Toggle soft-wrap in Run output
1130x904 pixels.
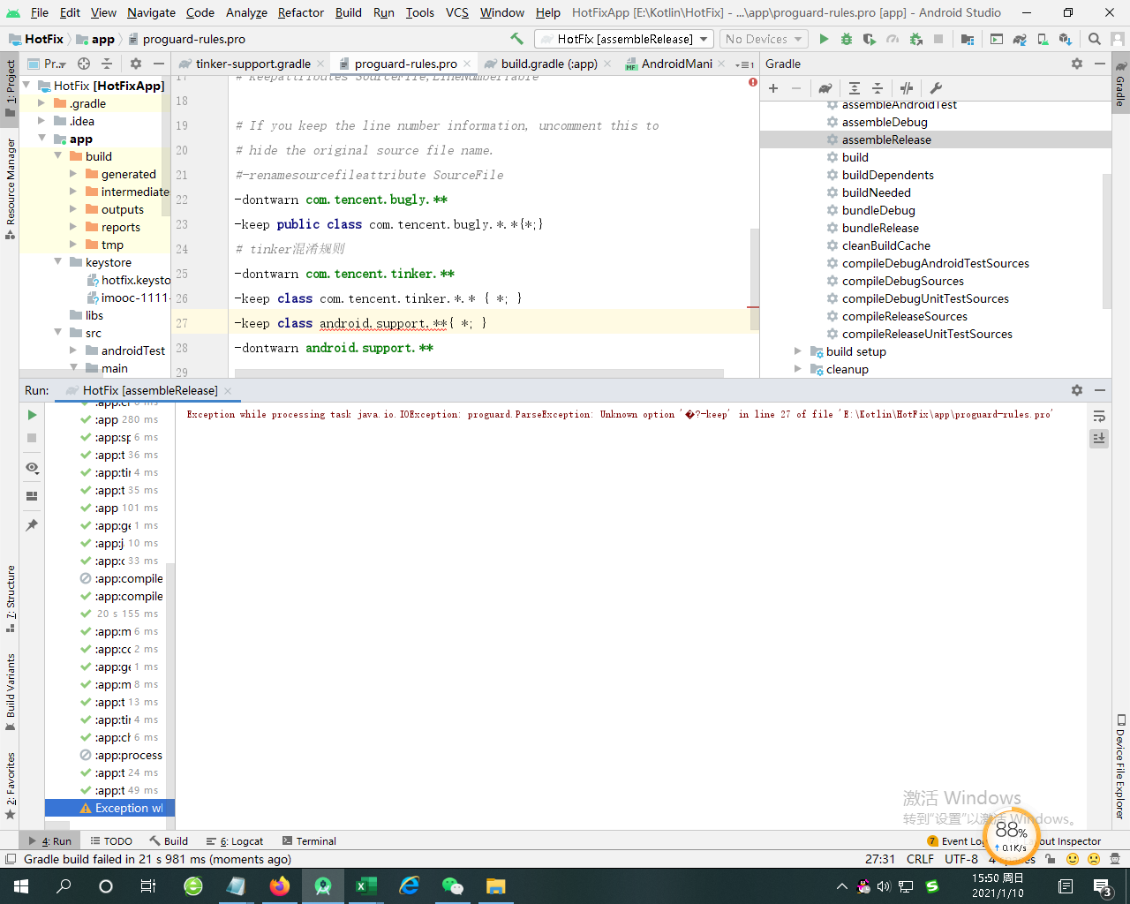(x=1099, y=416)
